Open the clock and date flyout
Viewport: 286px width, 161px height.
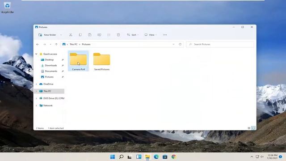pos(272,157)
